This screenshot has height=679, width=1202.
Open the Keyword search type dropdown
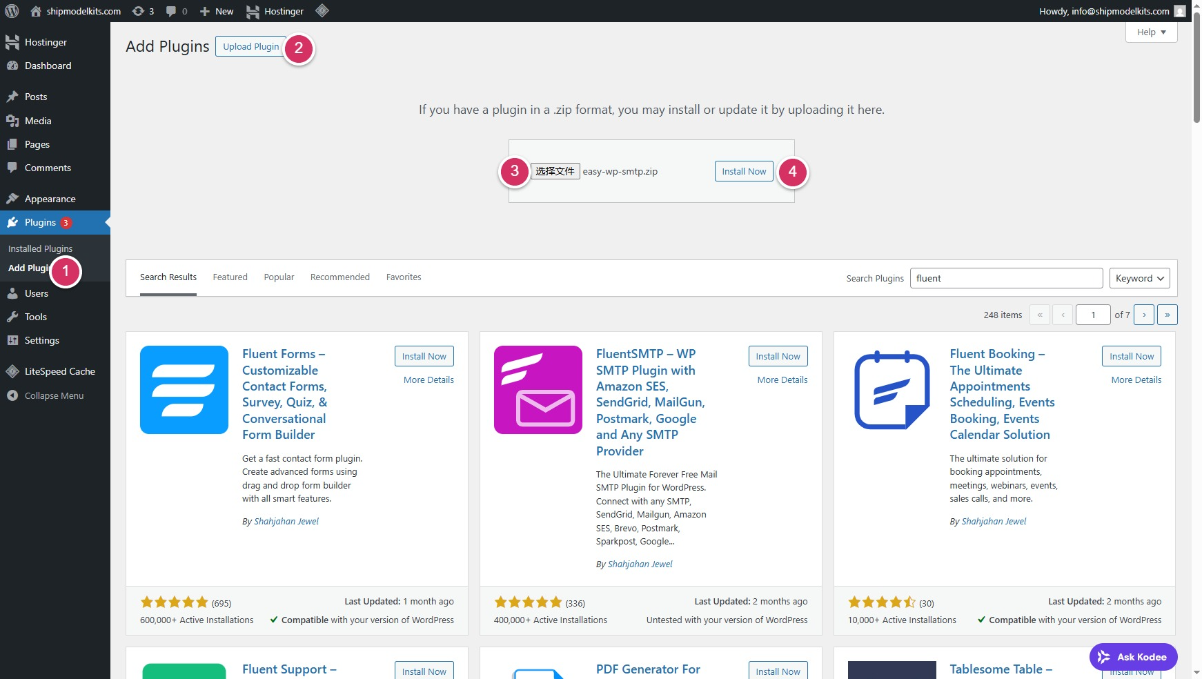coord(1139,278)
